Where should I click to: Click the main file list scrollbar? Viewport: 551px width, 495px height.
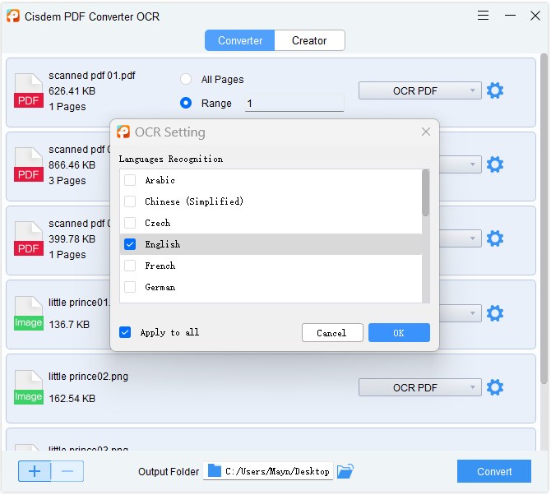coord(544,219)
